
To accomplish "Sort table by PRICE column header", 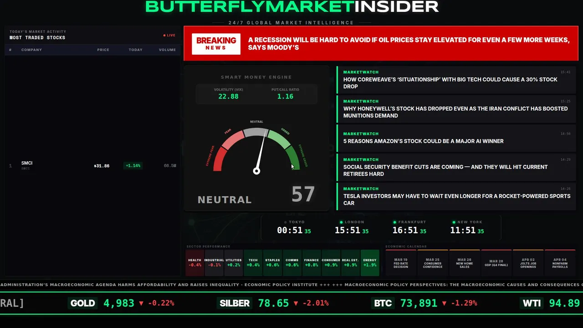I will (x=103, y=50).
